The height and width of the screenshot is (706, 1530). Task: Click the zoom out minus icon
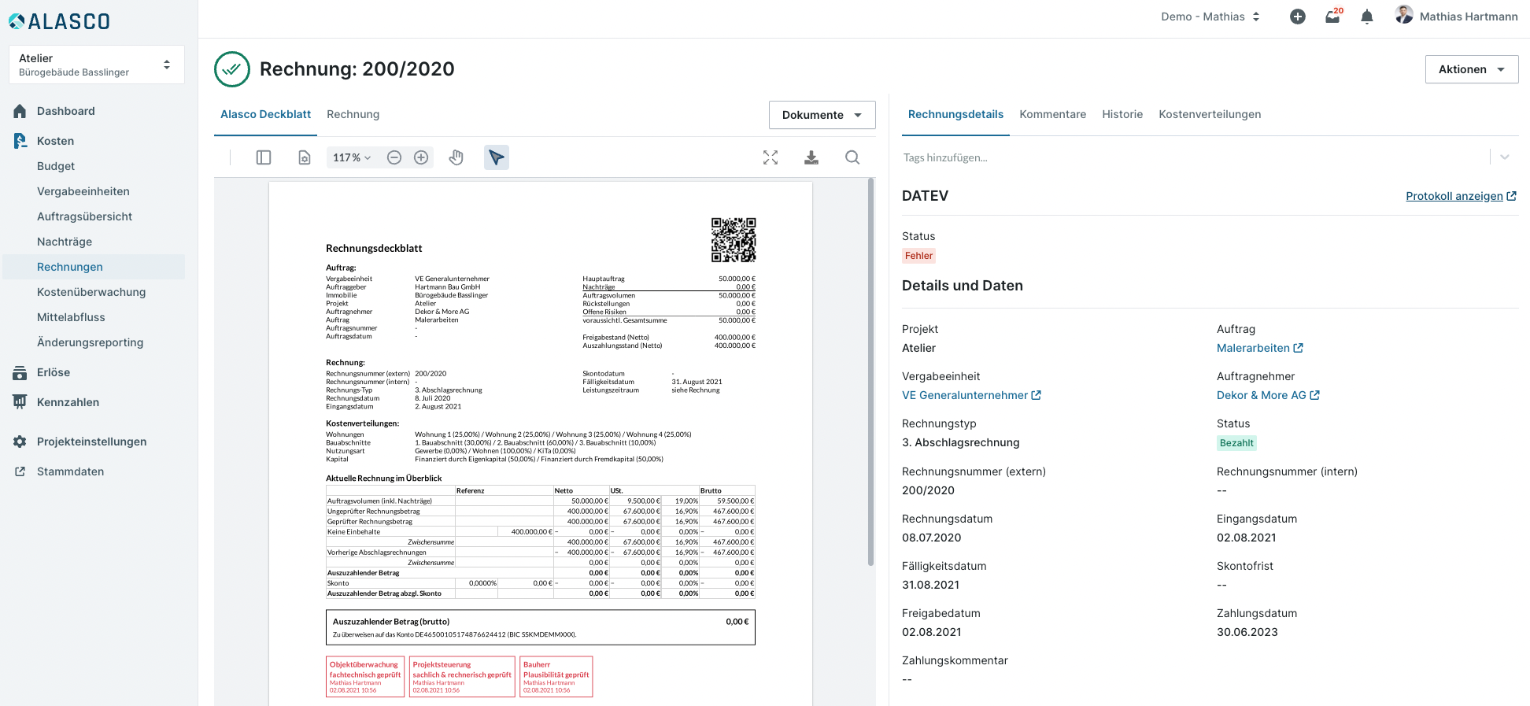(x=394, y=157)
